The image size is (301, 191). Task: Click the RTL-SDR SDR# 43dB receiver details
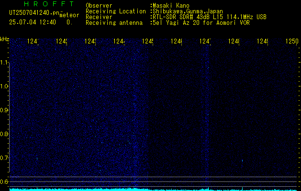point(210,17)
